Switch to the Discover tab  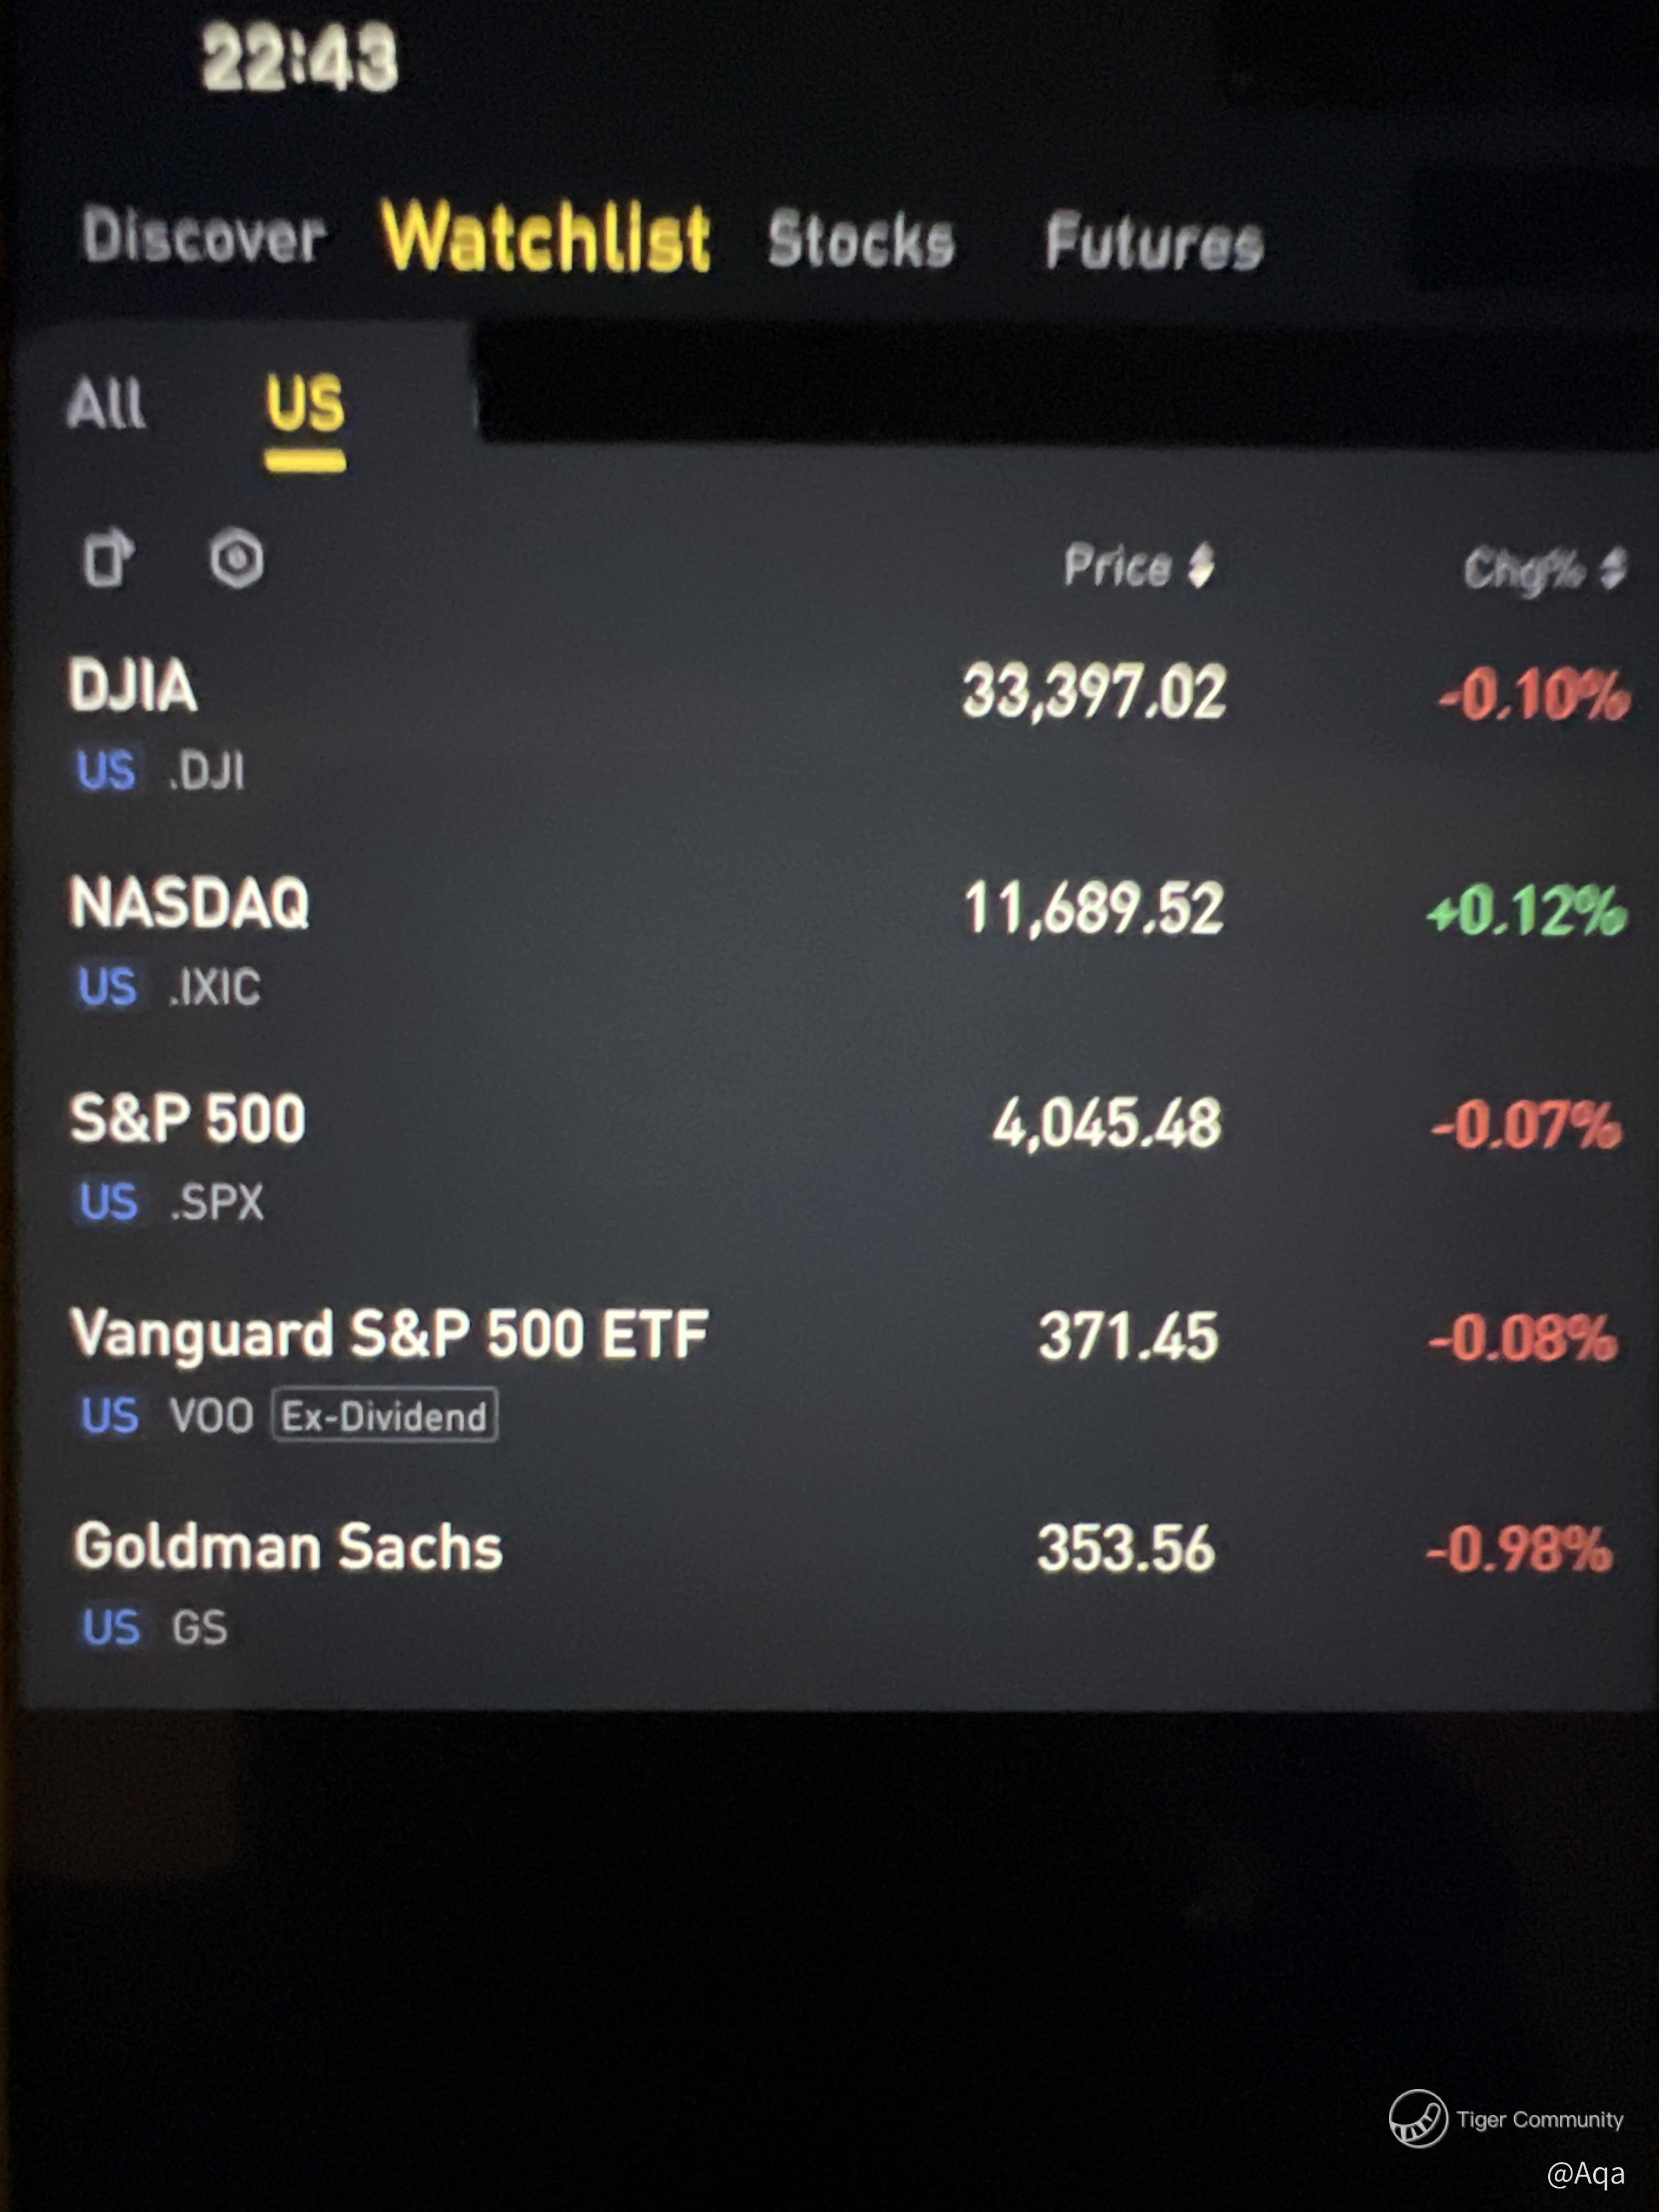click(204, 237)
